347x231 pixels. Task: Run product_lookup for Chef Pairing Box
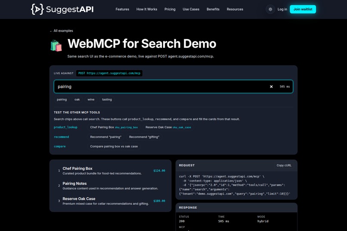point(114,127)
